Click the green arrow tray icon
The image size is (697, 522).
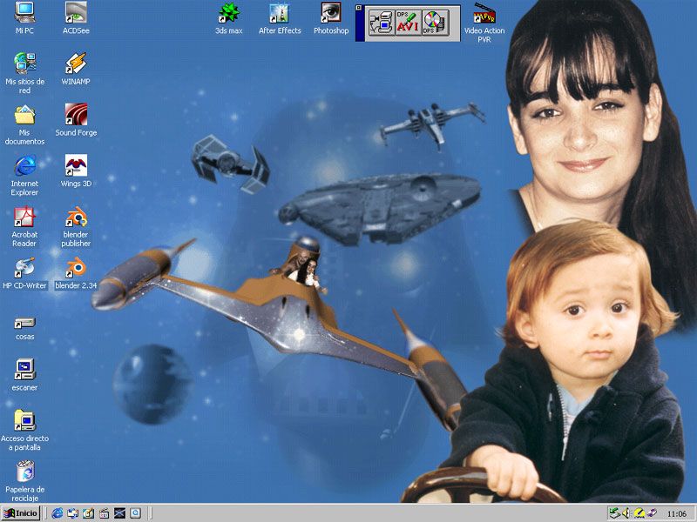615,513
